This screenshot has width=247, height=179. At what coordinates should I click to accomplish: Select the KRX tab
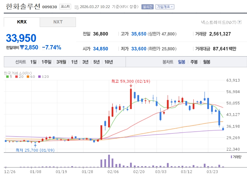tap(22, 22)
